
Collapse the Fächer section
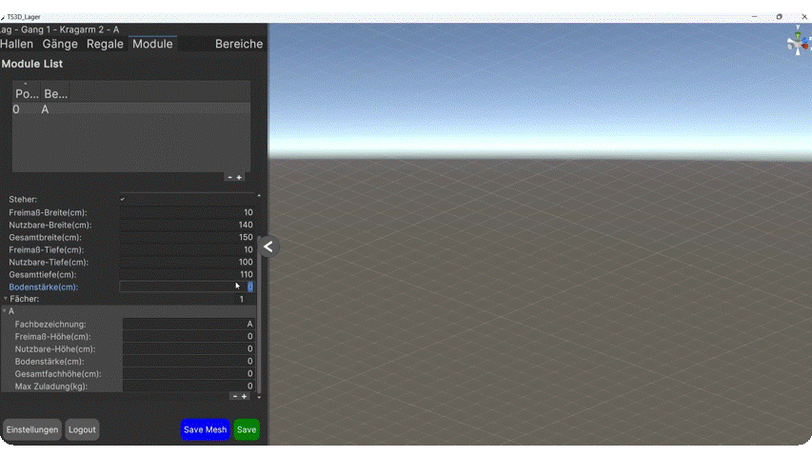[x=5, y=299]
